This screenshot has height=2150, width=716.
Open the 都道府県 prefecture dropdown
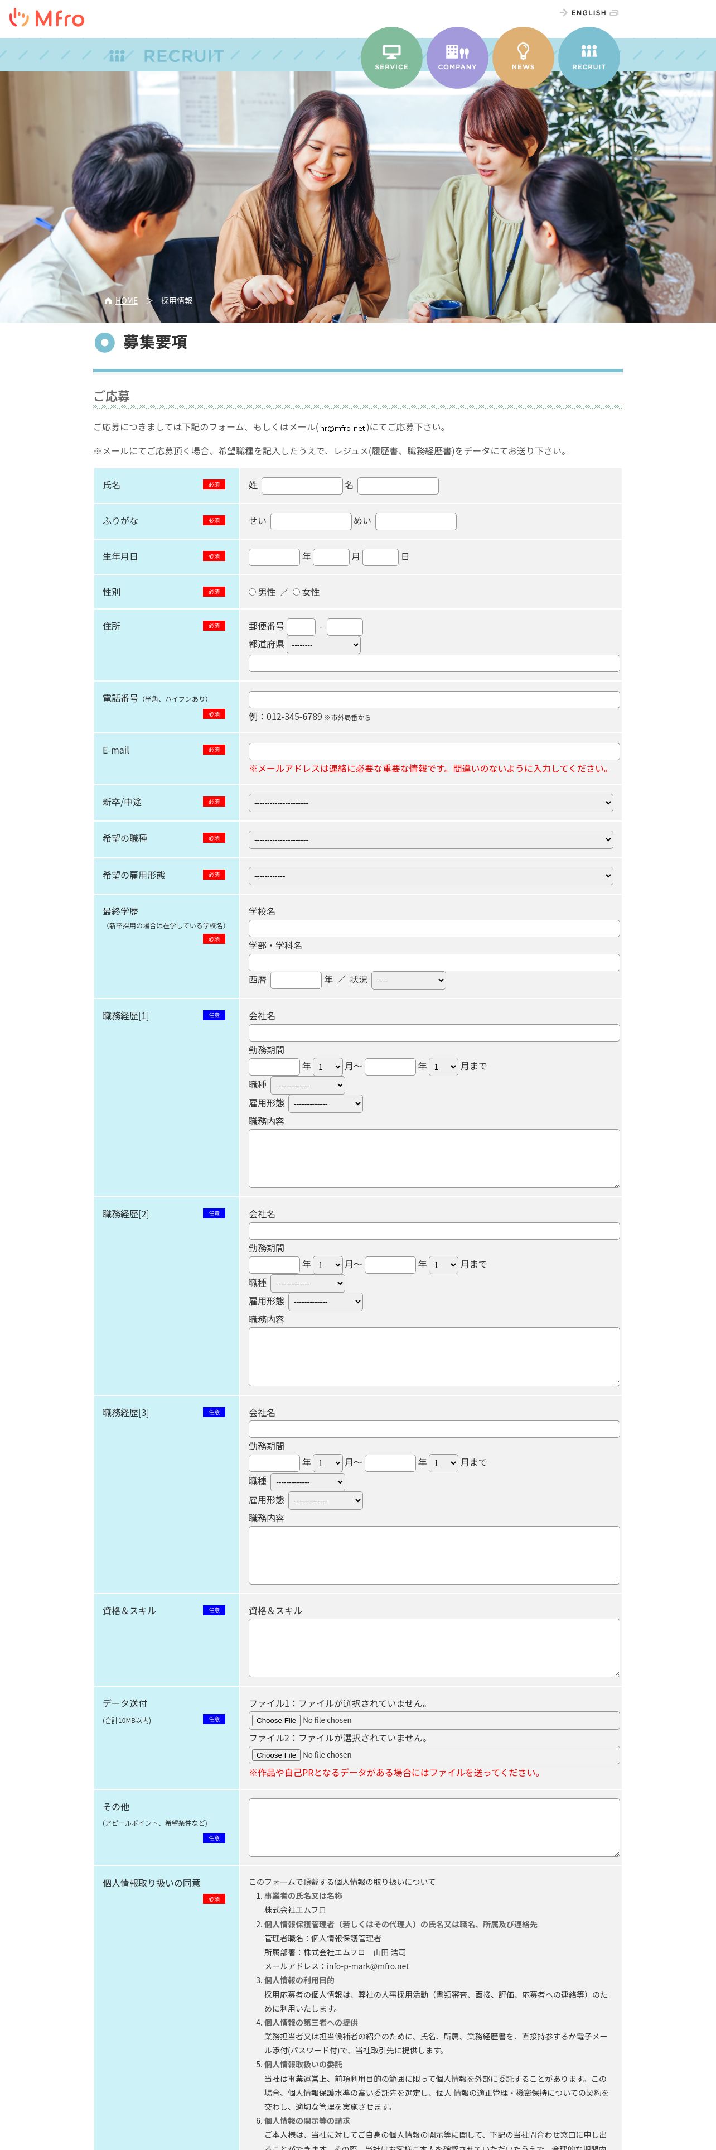point(323,644)
